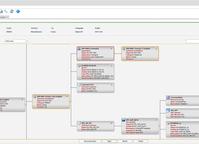Select the SIW-1005 | Oracle | 11g title

[50, 97]
